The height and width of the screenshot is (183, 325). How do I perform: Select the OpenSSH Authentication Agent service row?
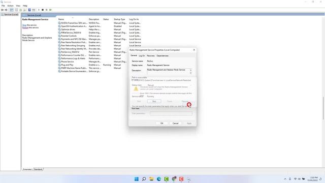pyautogui.click(x=100, y=26)
